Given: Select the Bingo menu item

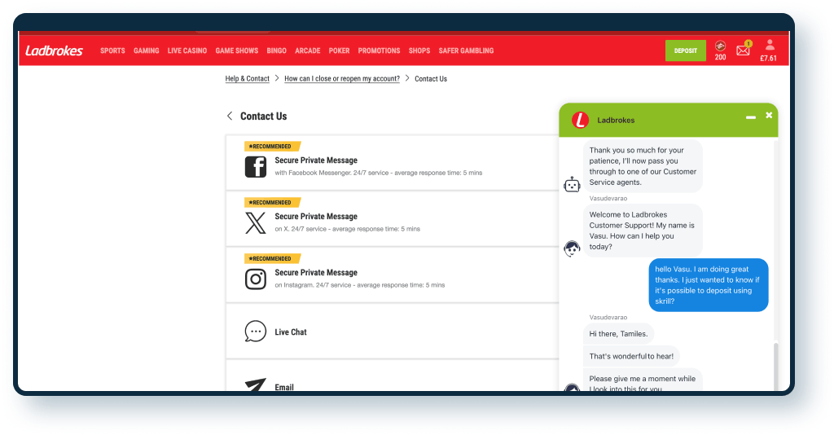Looking at the screenshot, I should (x=277, y=51).
